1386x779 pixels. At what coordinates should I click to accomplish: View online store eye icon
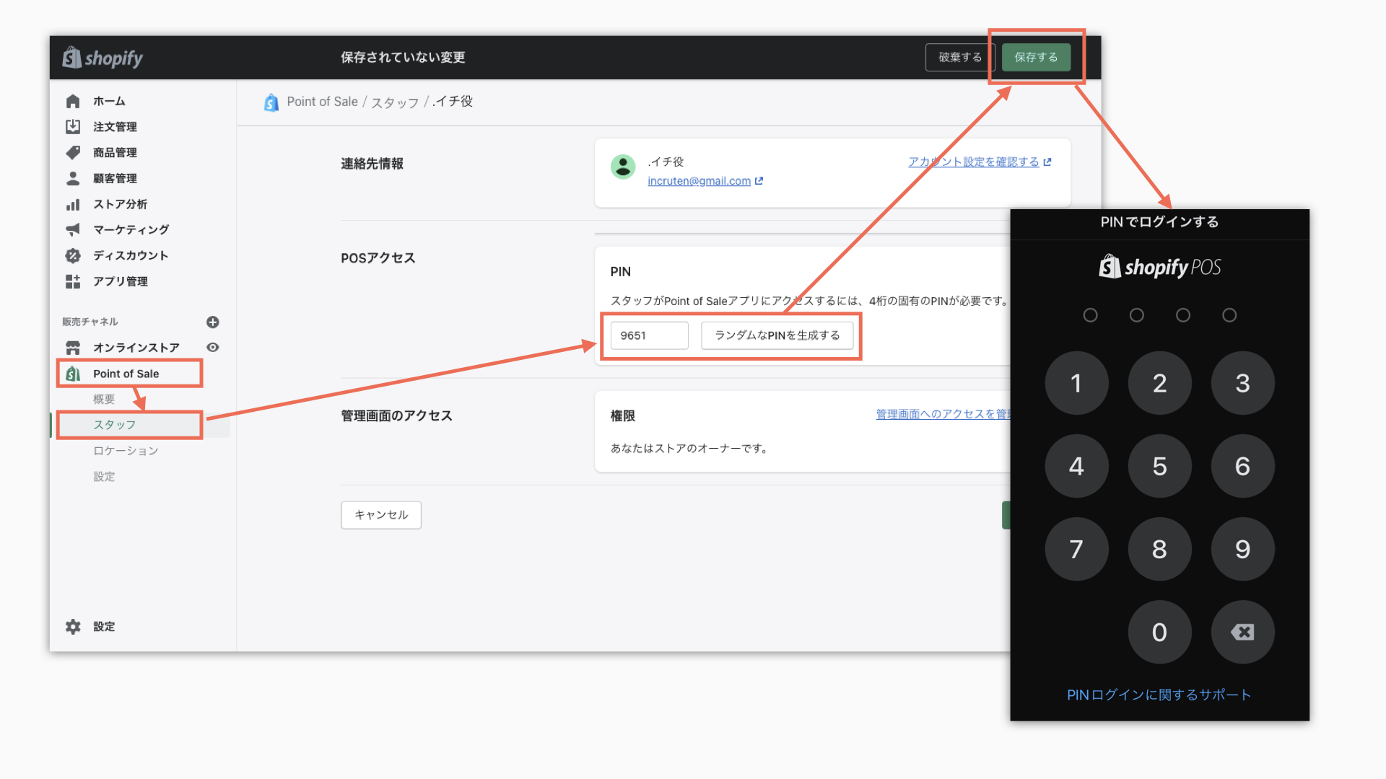[212, 347]
